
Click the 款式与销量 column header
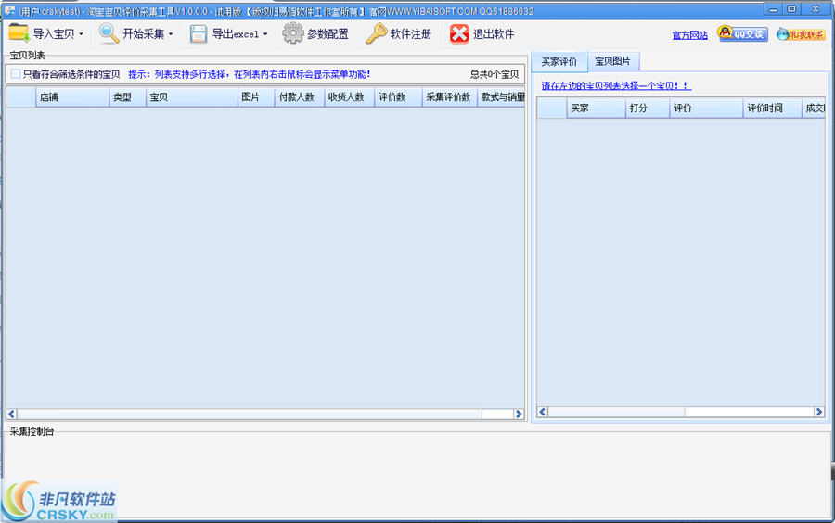coord(501,96)
